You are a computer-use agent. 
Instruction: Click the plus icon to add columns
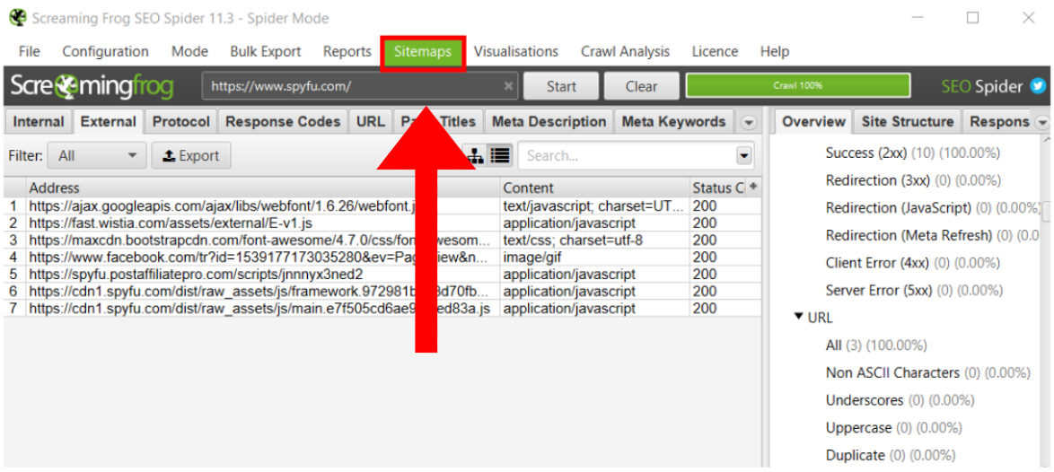click(753, 186)
